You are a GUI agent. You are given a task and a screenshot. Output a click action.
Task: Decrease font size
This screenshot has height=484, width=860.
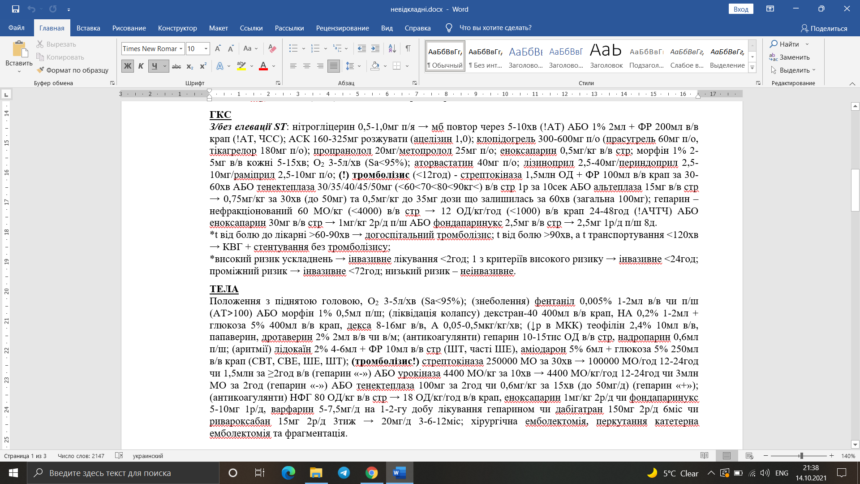pyautogui.click(x=231, y=48)
